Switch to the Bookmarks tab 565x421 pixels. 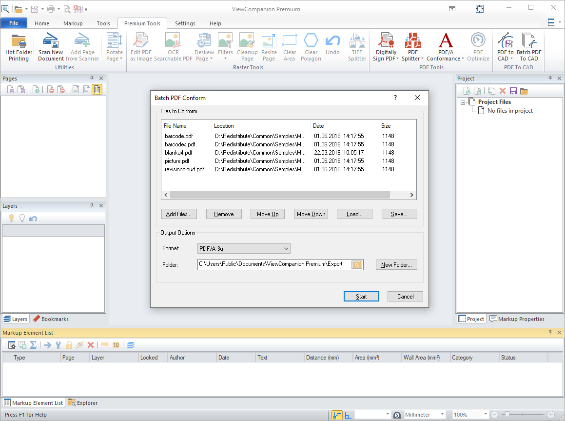point(51,319)
